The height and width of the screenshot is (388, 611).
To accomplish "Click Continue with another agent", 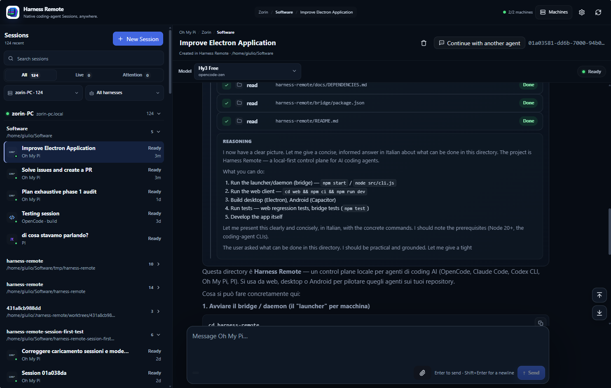I will (479, 43).
